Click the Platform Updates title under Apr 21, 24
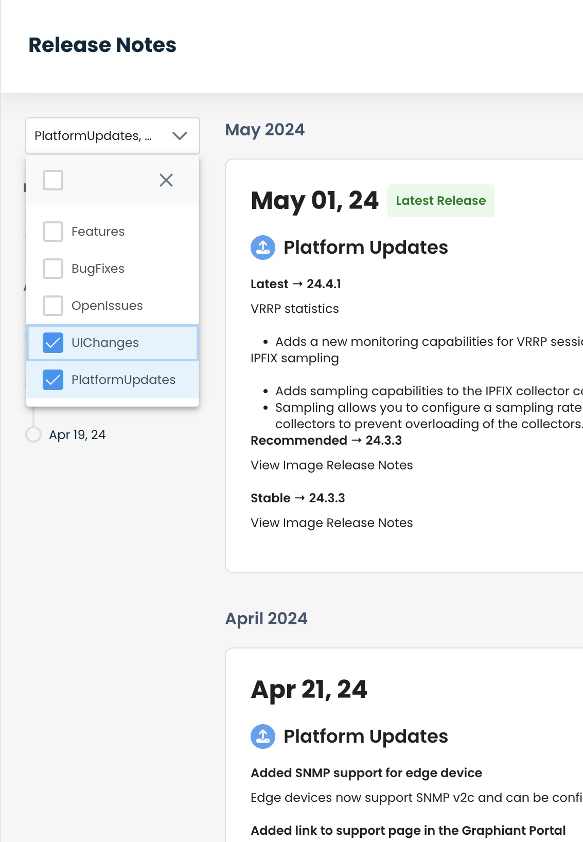 click(x=366, y=736)
